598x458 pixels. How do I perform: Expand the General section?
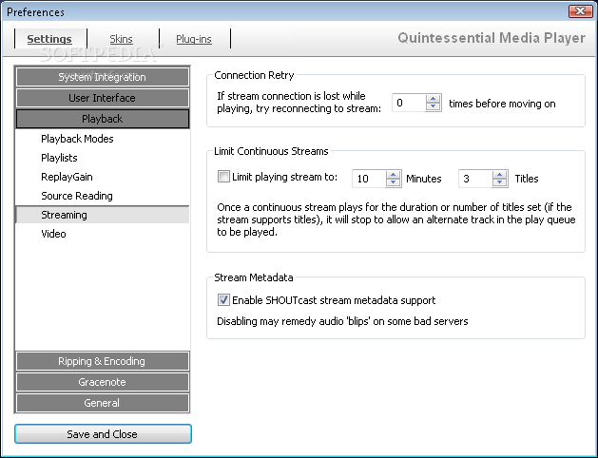(x=103, y=403)
